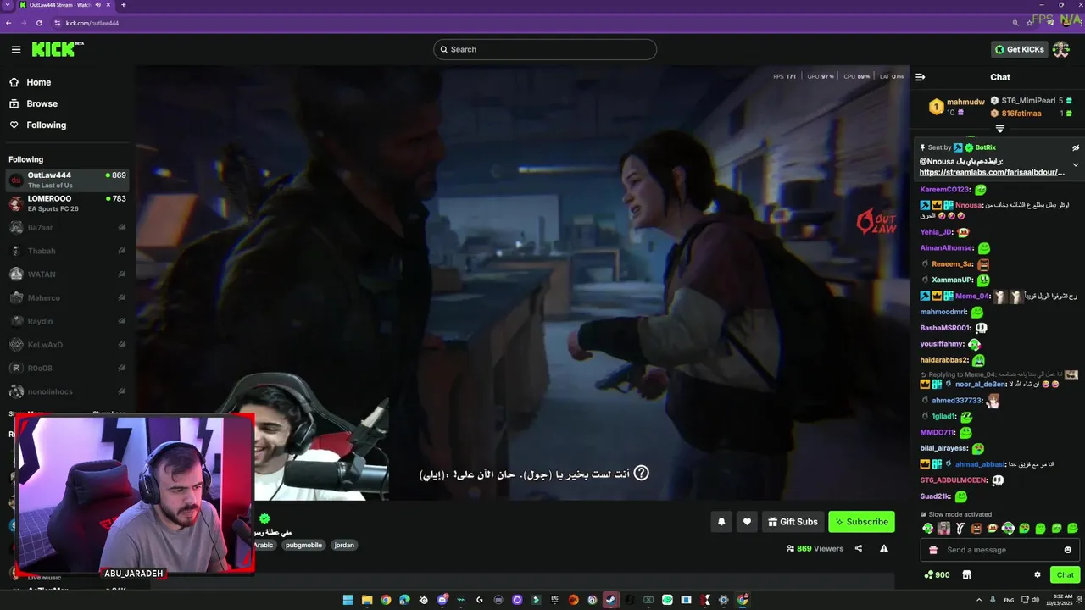
Task: Open Steam from taskbar
Action: 611,600
